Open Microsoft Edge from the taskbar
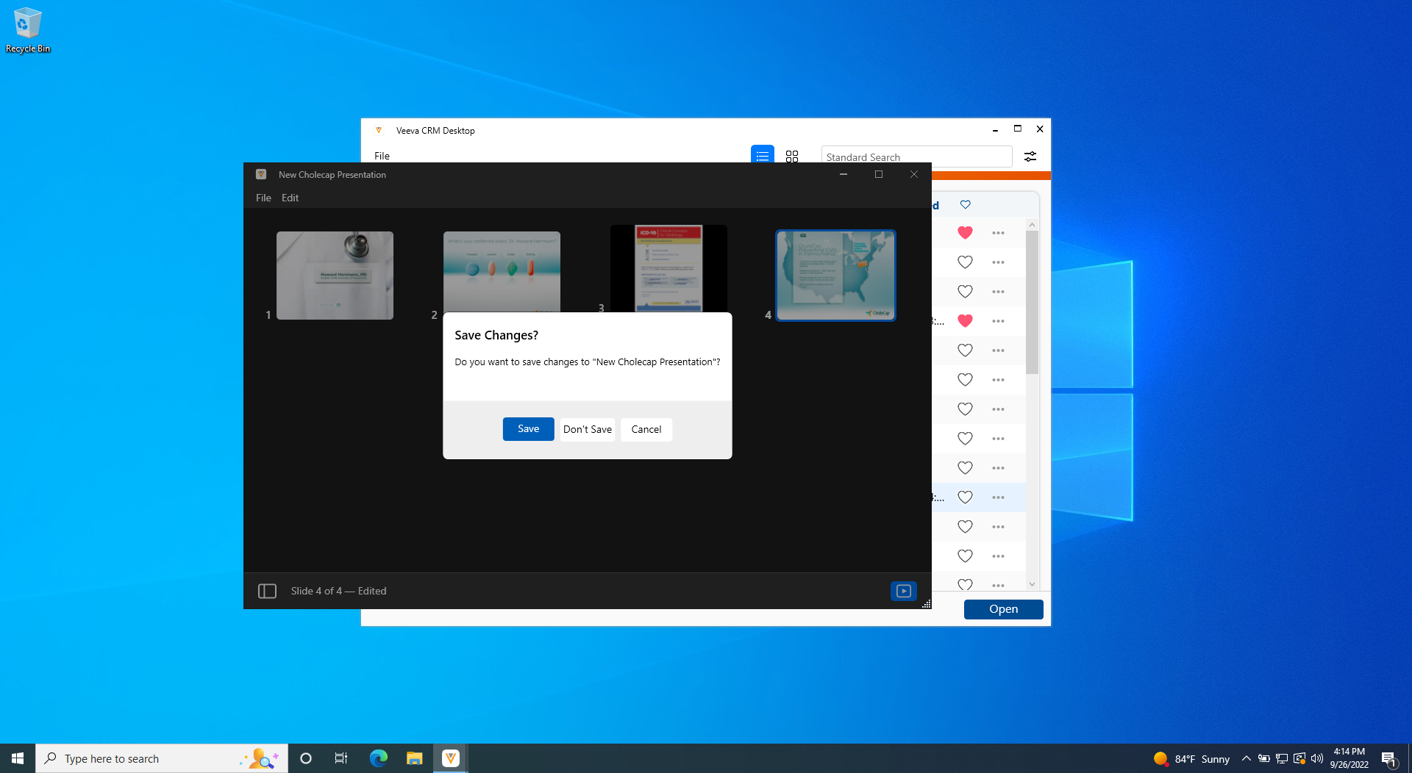This screenshot has width=1412, height=773. pos(378,758)
